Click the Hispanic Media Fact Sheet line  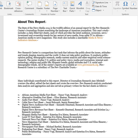tap(55, 115)
